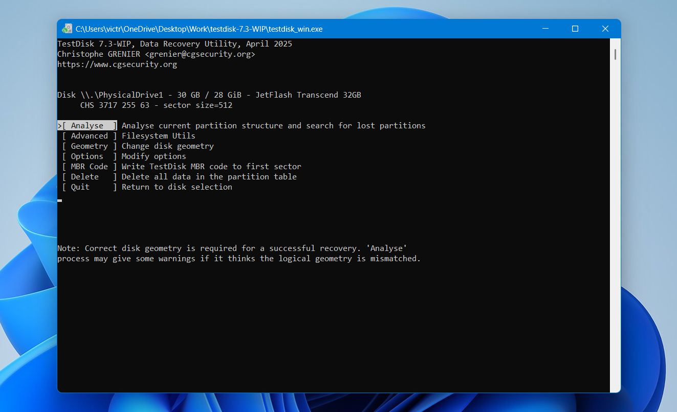Choose the Geometry menu entry
The image size is (677, 412).
90,146
